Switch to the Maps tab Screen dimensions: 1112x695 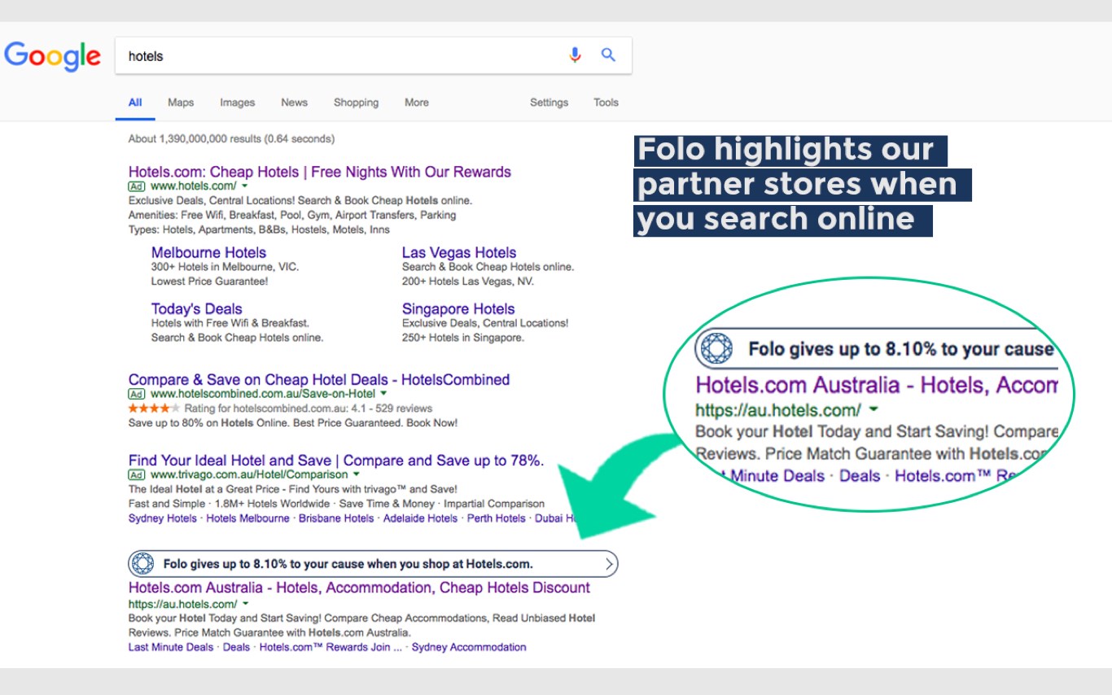(x=181, y=103)
